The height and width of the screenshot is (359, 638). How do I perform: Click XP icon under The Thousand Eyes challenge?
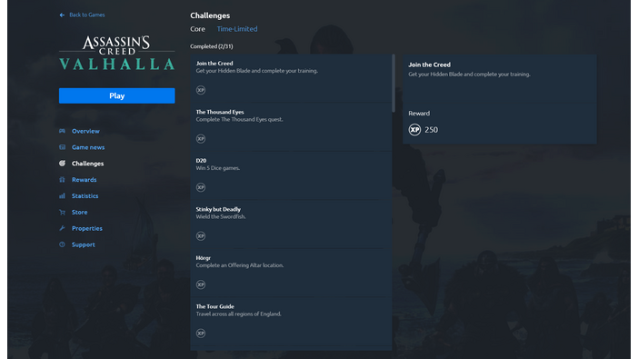pos(201,139)
